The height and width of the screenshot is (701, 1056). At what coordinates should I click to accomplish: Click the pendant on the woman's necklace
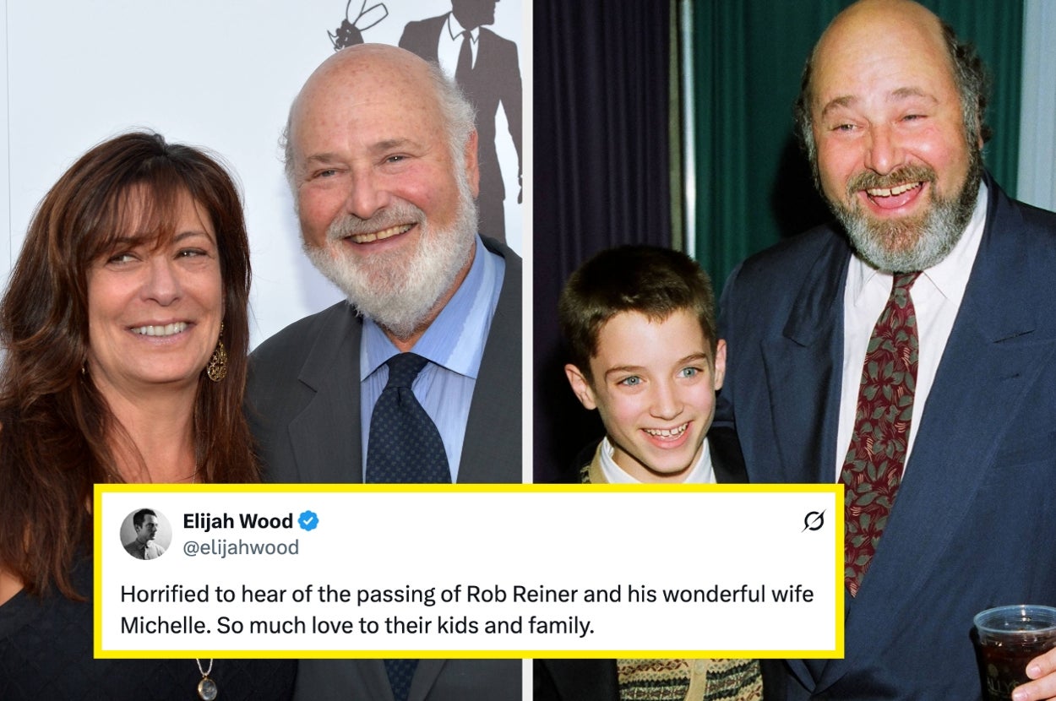[207, 685]
